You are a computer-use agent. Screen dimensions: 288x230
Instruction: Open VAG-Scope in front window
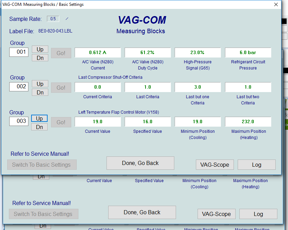tap(215, 165)
